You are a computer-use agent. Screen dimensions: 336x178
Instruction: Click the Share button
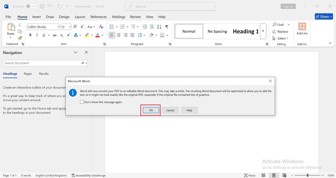(x=324, y=16)
